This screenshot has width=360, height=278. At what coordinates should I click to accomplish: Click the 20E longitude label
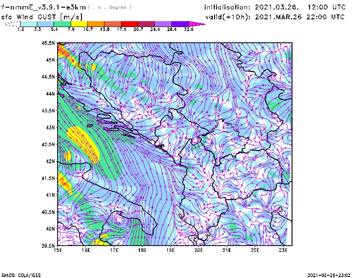(x=198, y=250)
